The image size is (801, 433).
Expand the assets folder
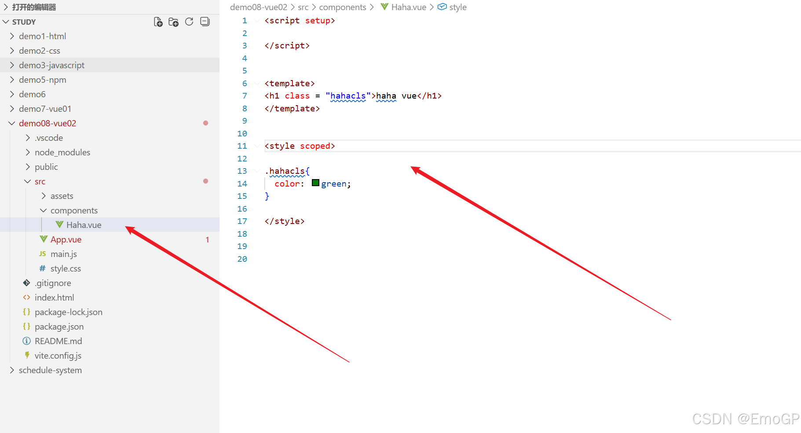coord(44,196)
